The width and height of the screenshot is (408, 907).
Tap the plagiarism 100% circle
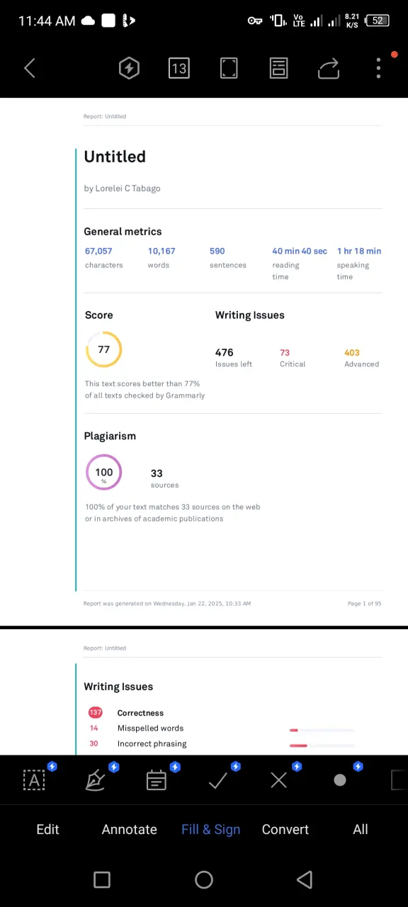[x=104, y=473]
